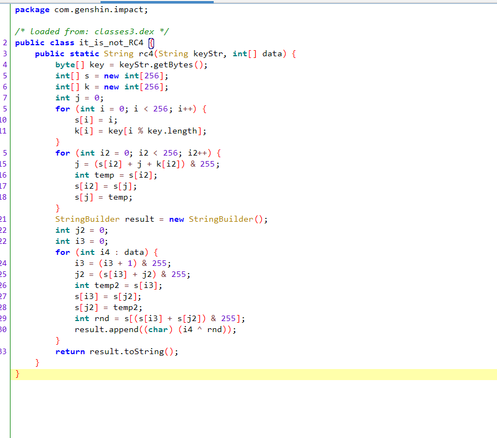Click the line 'int[] s = new int[256];'
The height and width of the screenshot is (438, 497).
[x=112, y=76]
